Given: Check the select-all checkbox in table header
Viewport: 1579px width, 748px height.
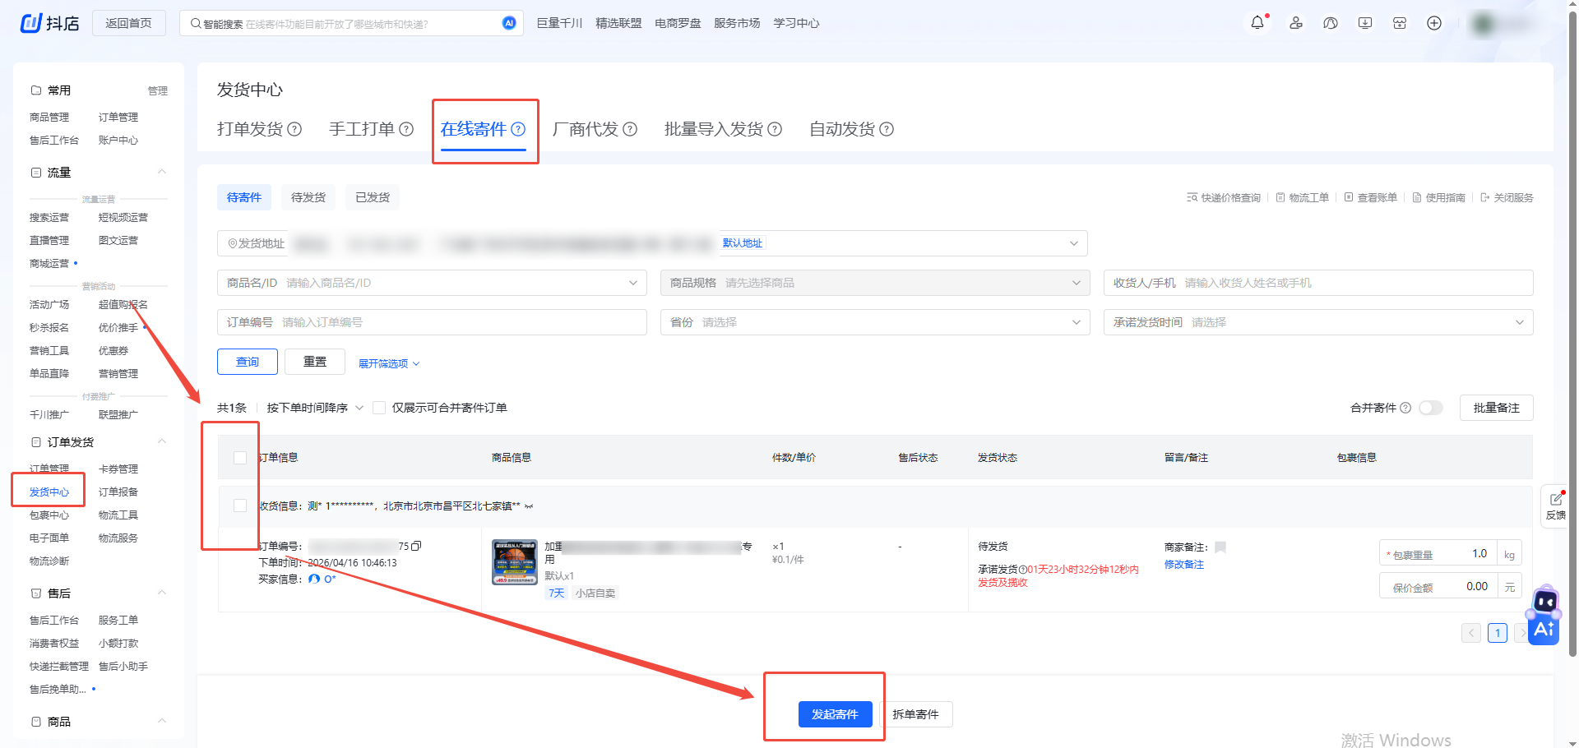Looking at the screenshot, I should click(240, 458).
